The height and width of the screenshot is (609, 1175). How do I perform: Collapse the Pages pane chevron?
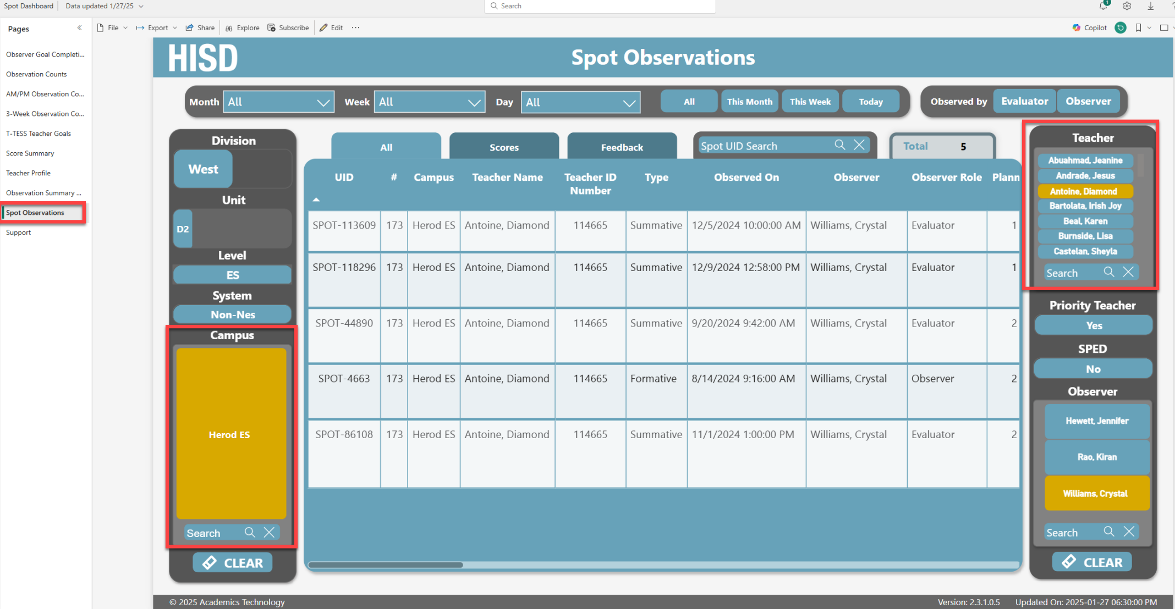(80, 28)
